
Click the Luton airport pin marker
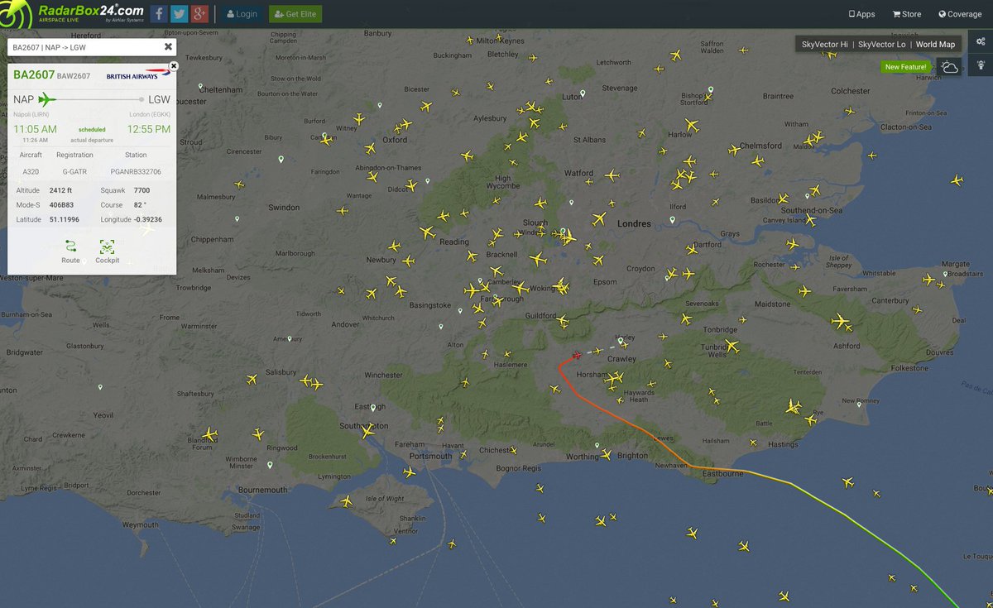click(583, 93)
